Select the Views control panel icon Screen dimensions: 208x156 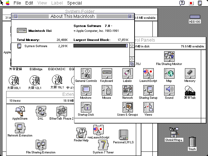(148, 107)
